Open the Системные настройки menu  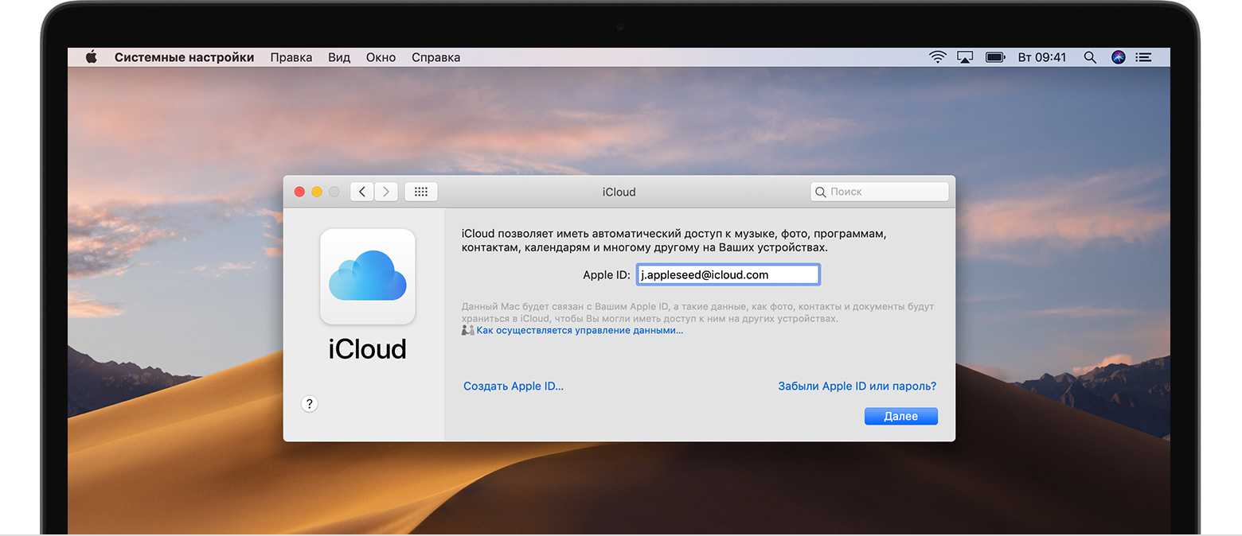click(184, 57)
